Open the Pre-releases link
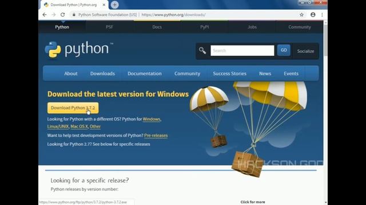Image resolution: width=366 pixels, height=205 pixels. tap(156, 136)
